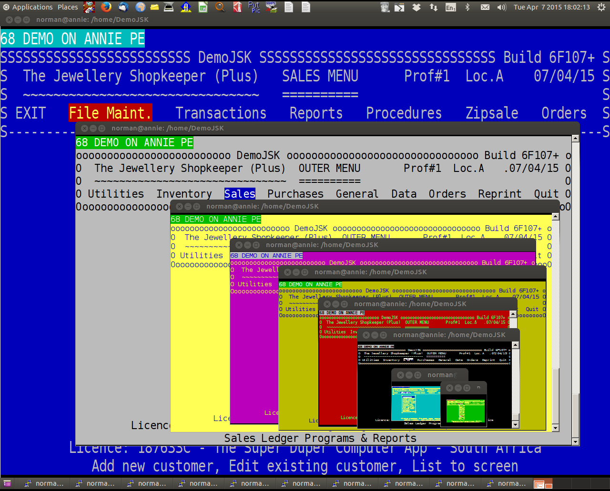Select Purchases in the gray Outer Menu

[295, 194]
